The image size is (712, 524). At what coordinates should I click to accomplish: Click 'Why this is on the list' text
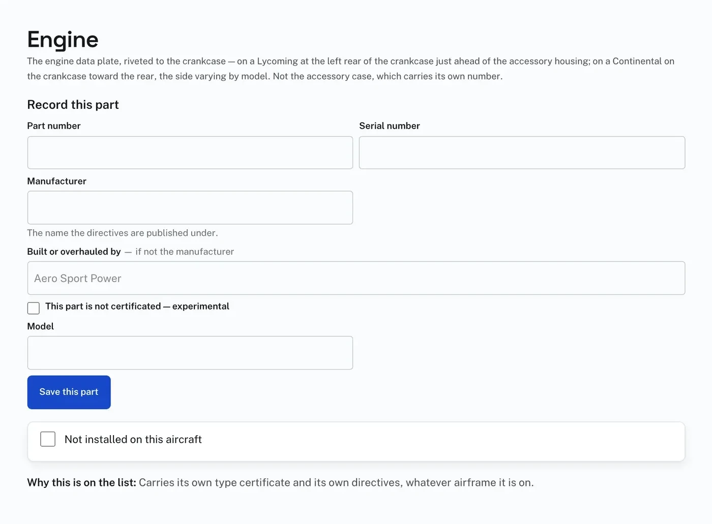coord(81,482)
